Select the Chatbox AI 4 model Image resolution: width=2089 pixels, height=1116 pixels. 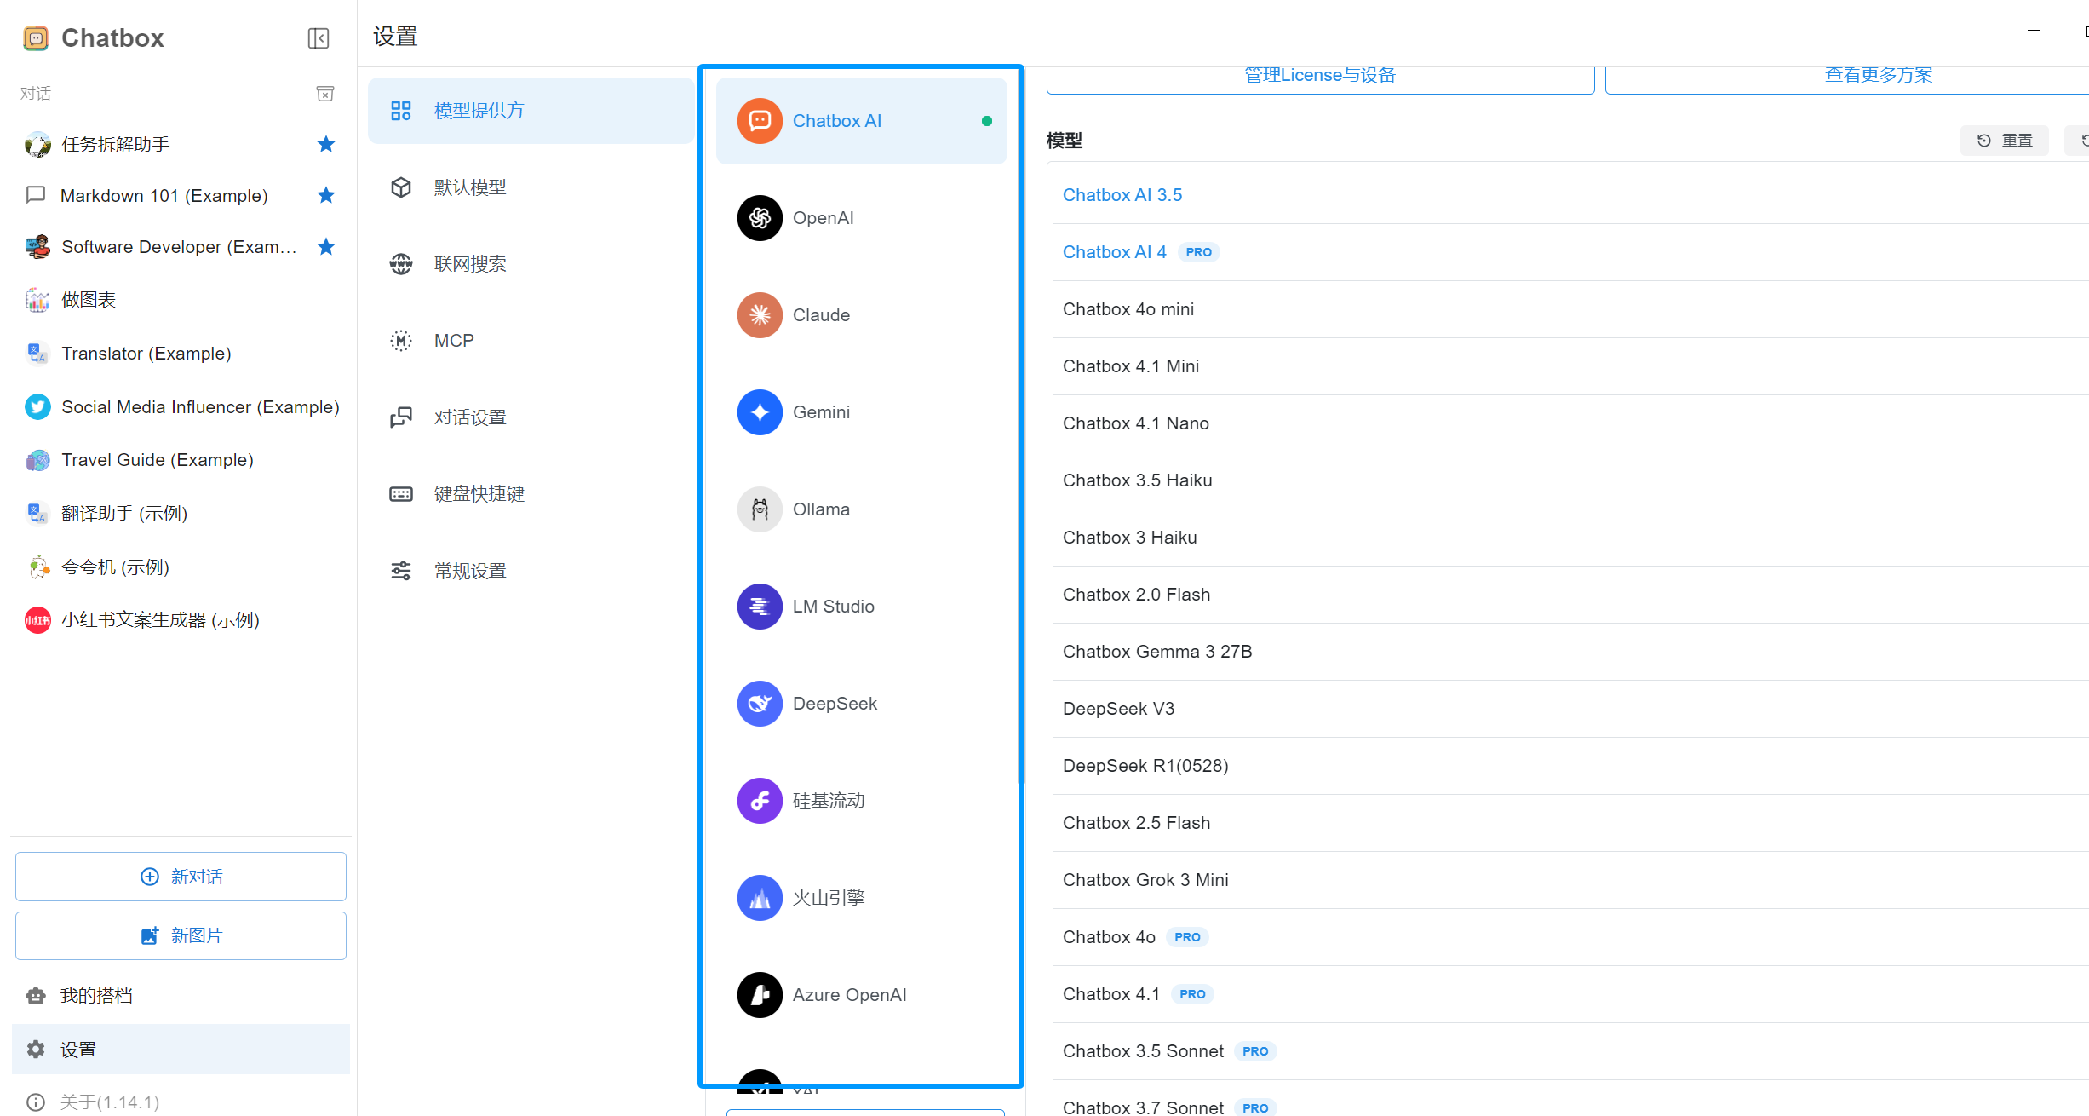click(x=1570, y=252)
